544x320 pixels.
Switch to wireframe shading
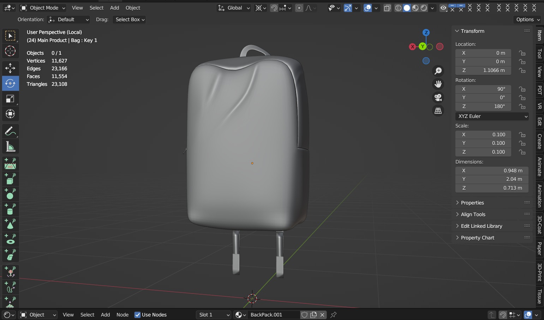[398, 8]
